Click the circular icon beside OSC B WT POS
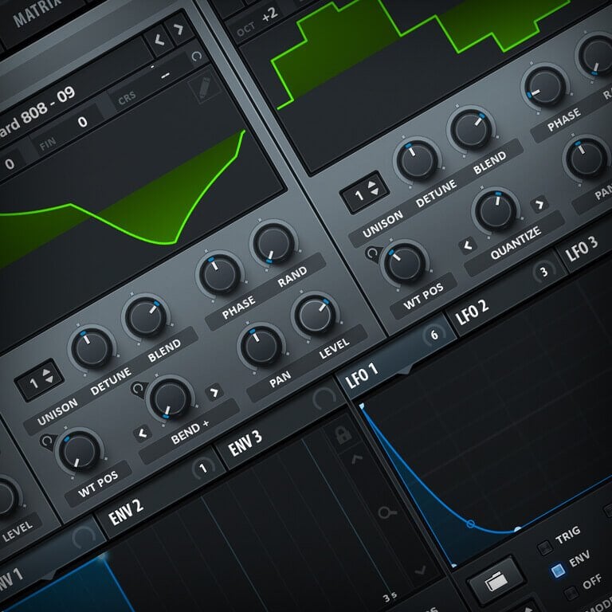Screen dimensions: 612x612 click(x=373, y=253)
